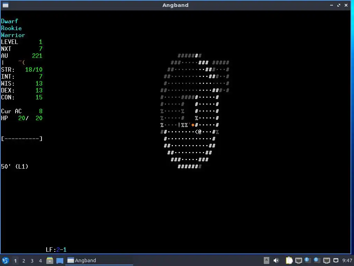
Task: Click the INT: 7 stat line
Action: pyautogui.click(x=22, y=77)
